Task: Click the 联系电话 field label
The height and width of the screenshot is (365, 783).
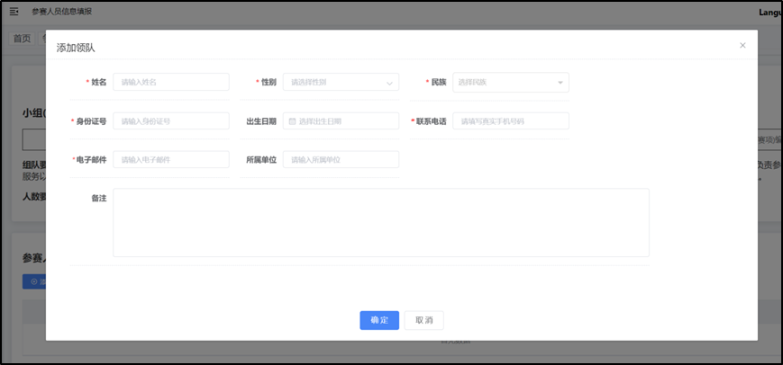Action: point(432,121)
